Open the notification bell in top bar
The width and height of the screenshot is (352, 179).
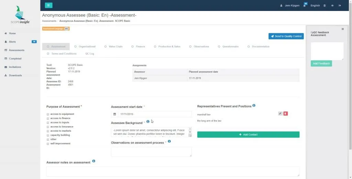(x=305, y=5)
